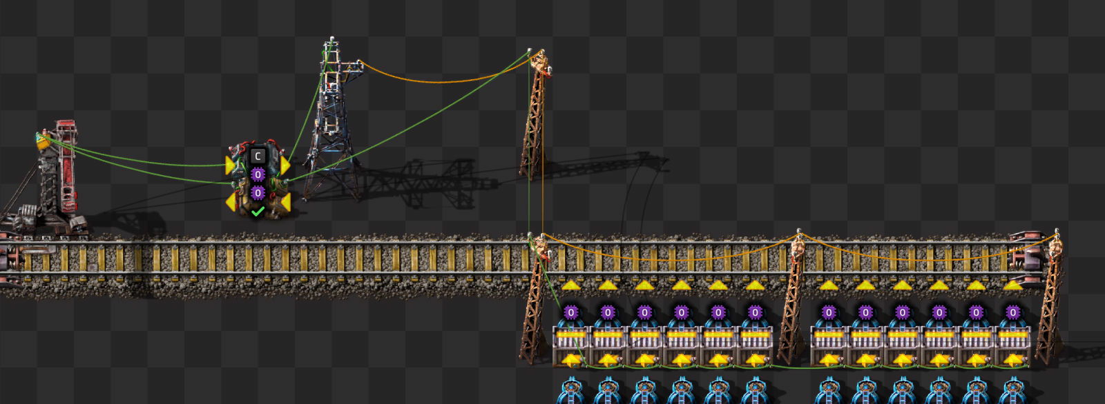Click the sixth yellow triangle on the rail
Viewport: 1105px width, 404px height.
[x=755, y=285]
